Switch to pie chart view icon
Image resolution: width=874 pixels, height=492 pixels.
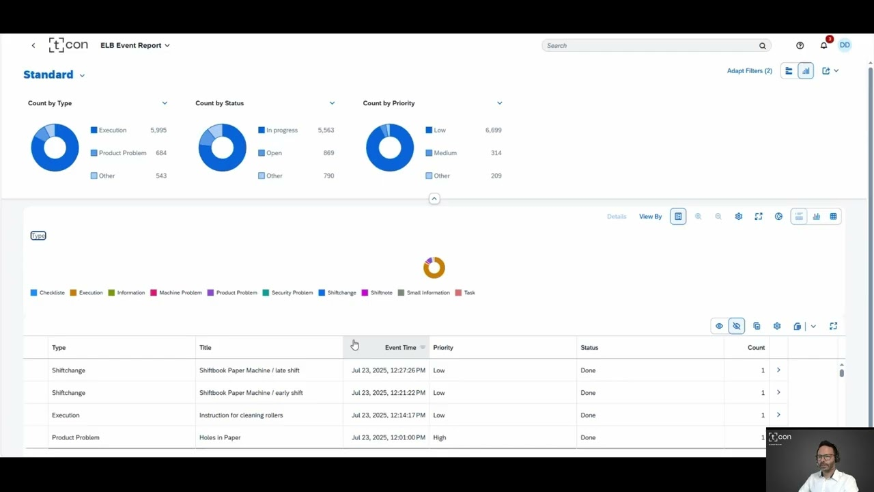(x=778, y=216)
